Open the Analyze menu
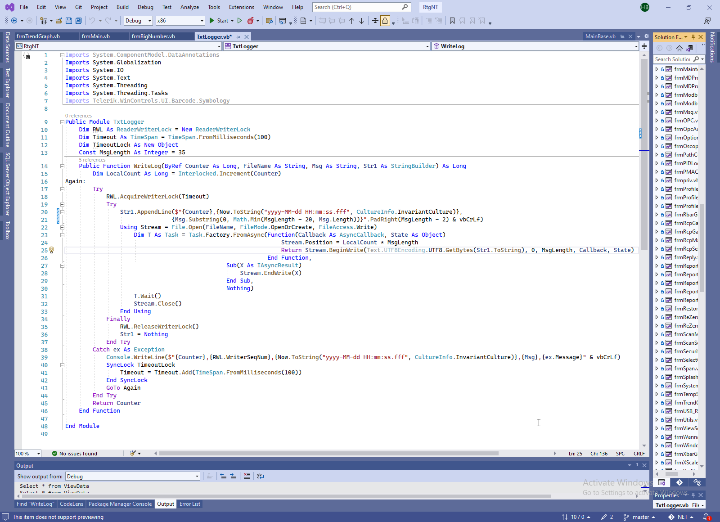The height and width of the screenshot is (522, 720). (x=189, y=7)
